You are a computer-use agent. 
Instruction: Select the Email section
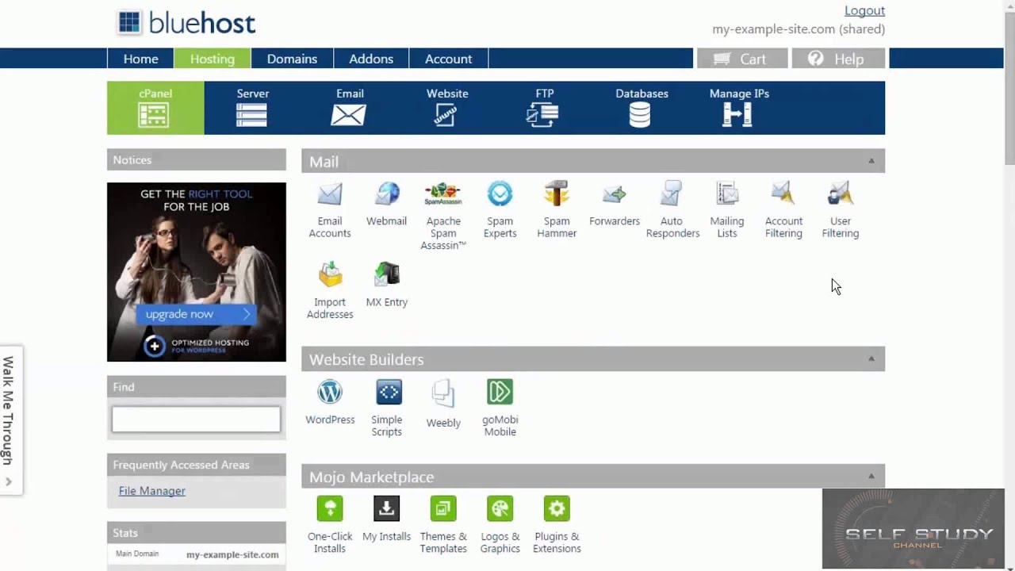click(x=350, y=108)
